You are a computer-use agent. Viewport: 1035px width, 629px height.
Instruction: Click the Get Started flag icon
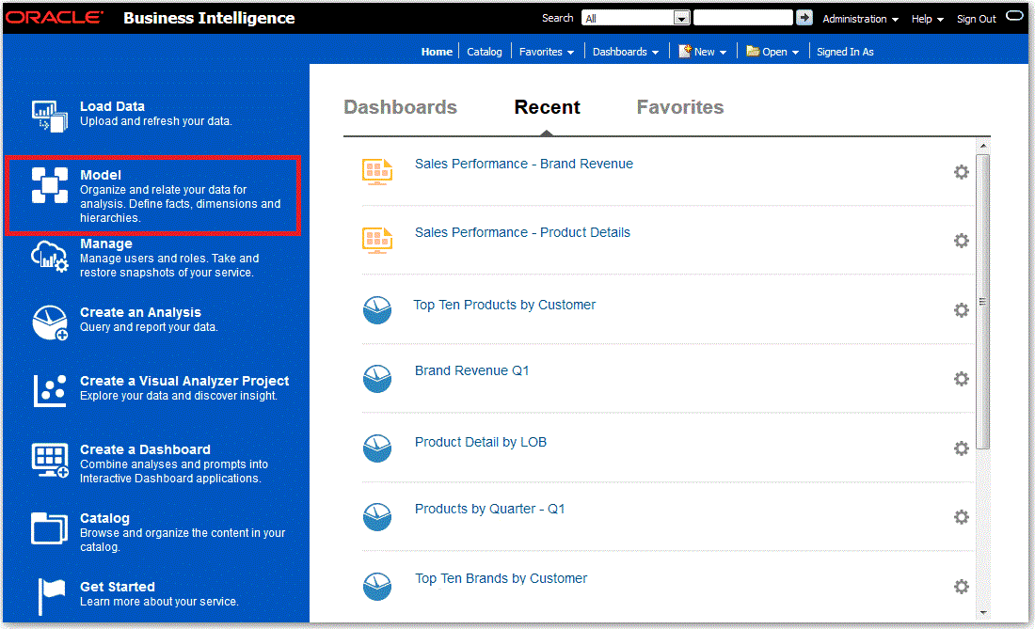pyautogui.click(x=51, y=596)
